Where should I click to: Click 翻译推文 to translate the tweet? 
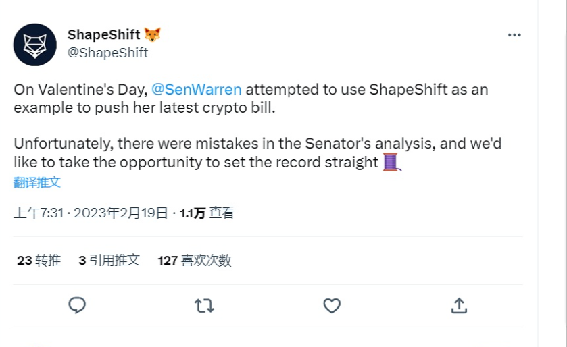click(x=37, y=182)
